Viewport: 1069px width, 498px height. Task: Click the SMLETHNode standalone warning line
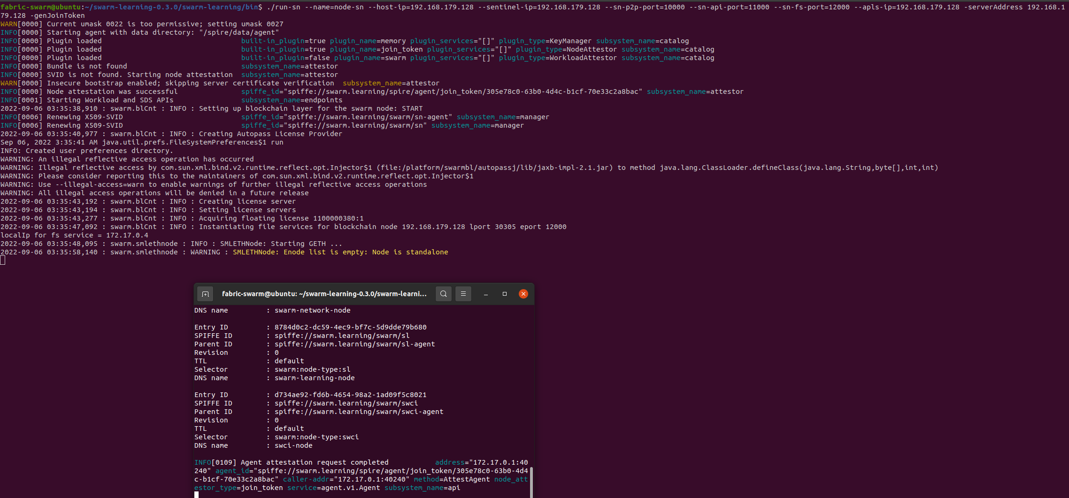(x=224, y=252)
